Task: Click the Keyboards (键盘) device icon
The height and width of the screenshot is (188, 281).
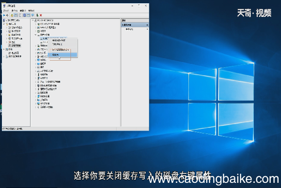Action: coord(39,67)
